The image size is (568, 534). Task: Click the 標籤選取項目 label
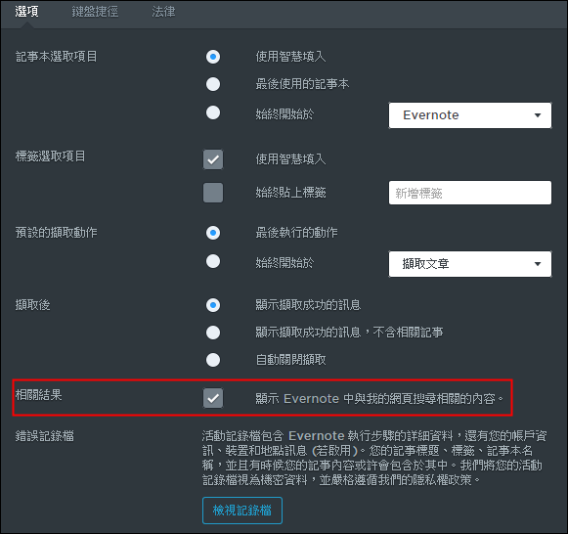[51, 156]
